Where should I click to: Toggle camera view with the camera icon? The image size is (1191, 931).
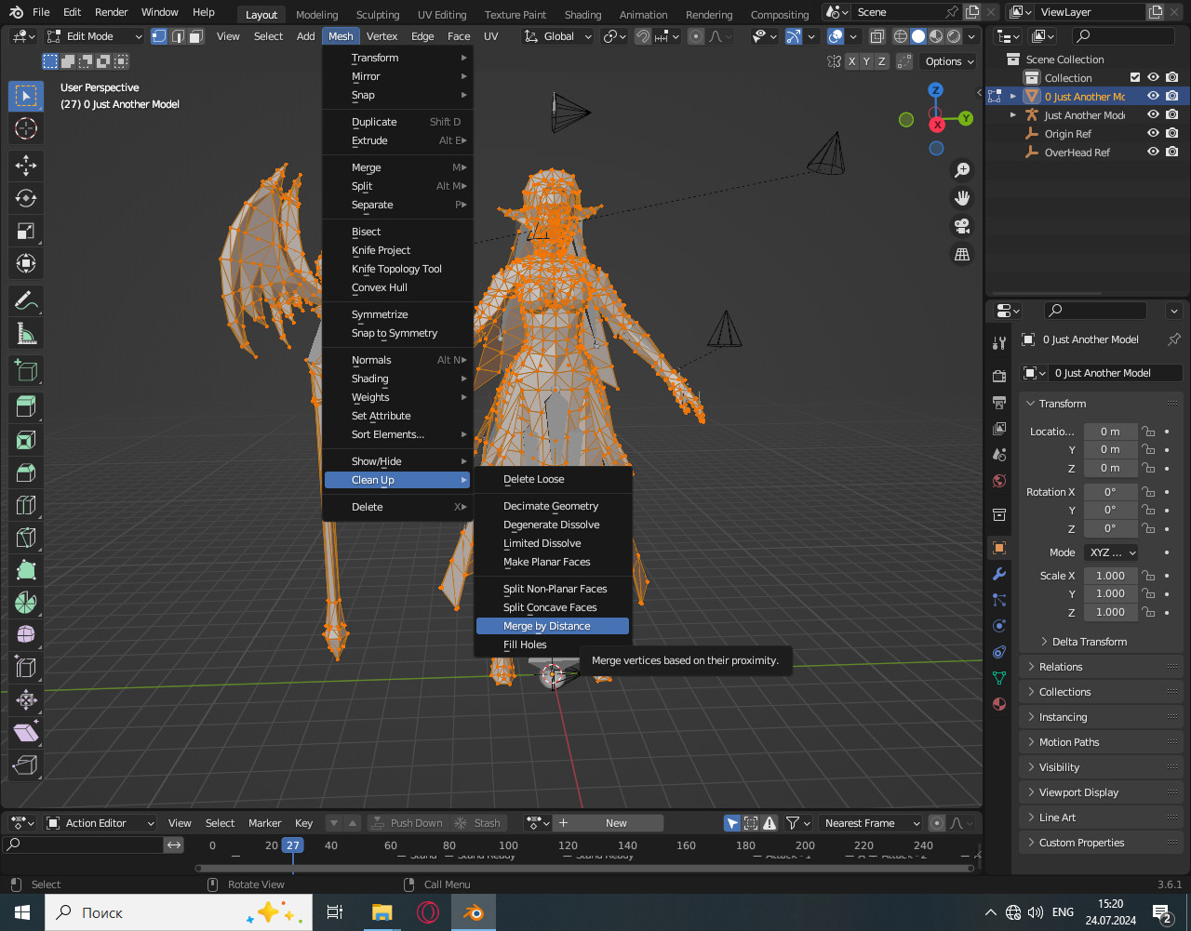(962, 226)
